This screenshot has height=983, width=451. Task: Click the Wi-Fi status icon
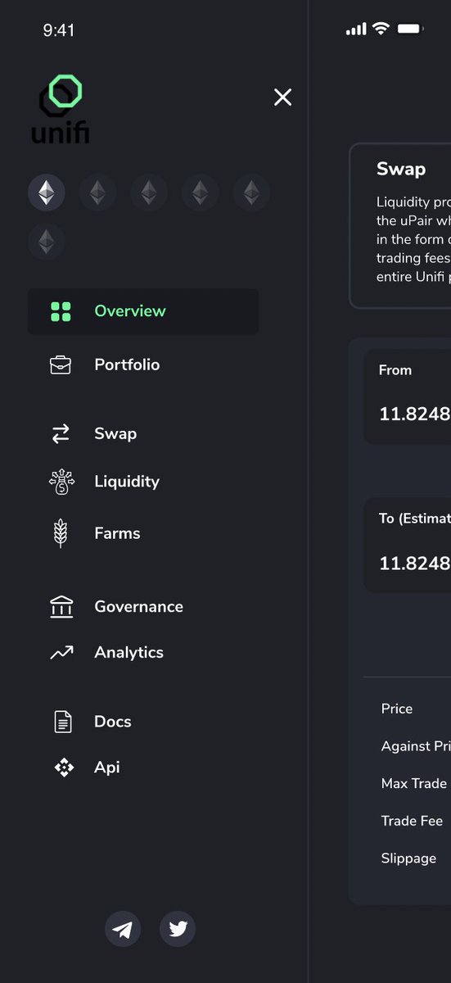[x=381, y=29]
